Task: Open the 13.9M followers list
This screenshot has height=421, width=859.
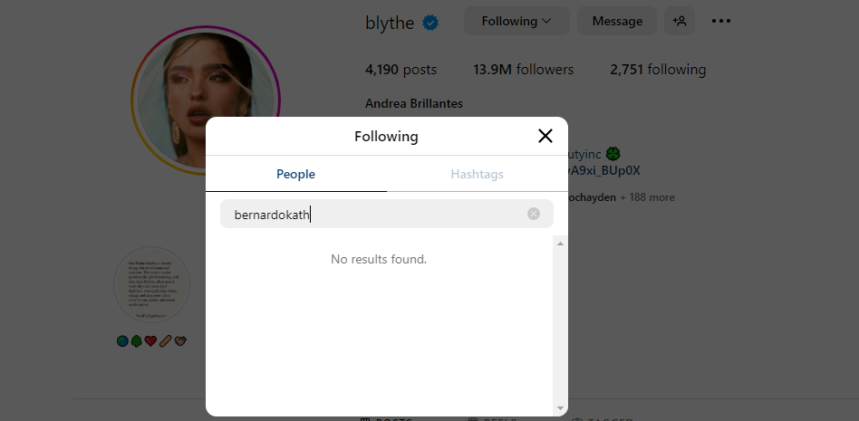Action: pyautogui.click(x=523, y=70)
